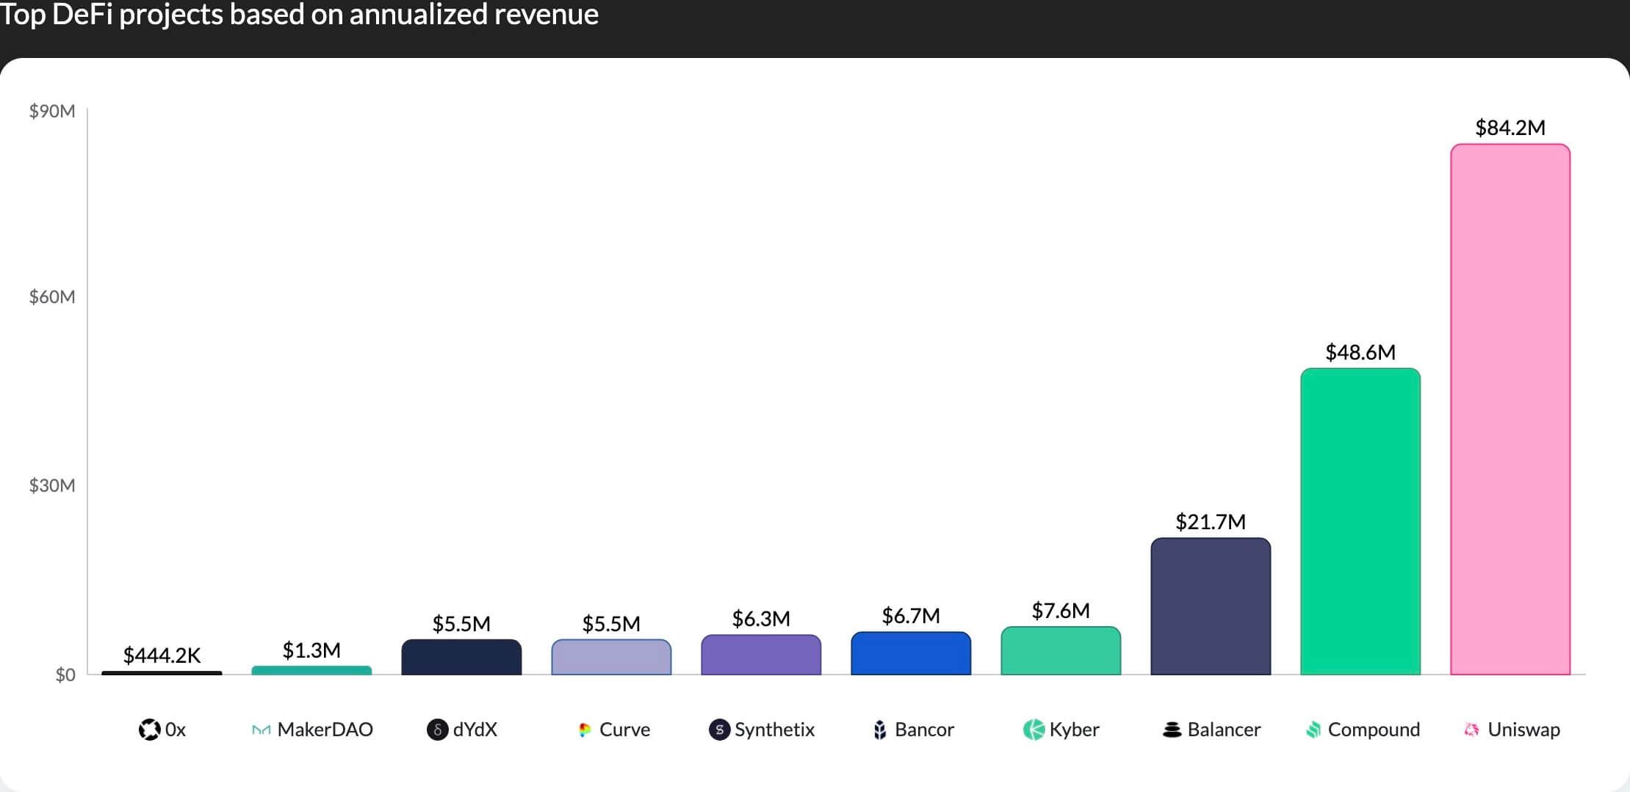The image size is (1630, 792).
Task: Select the dark navy dYdX bar
Action: click(x=461, y=657)
